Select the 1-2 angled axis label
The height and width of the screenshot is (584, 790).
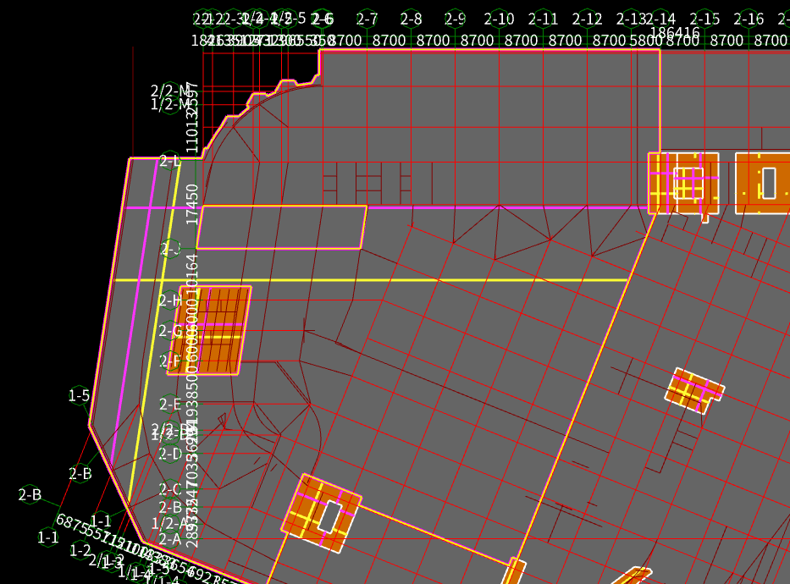coord(80,550)
